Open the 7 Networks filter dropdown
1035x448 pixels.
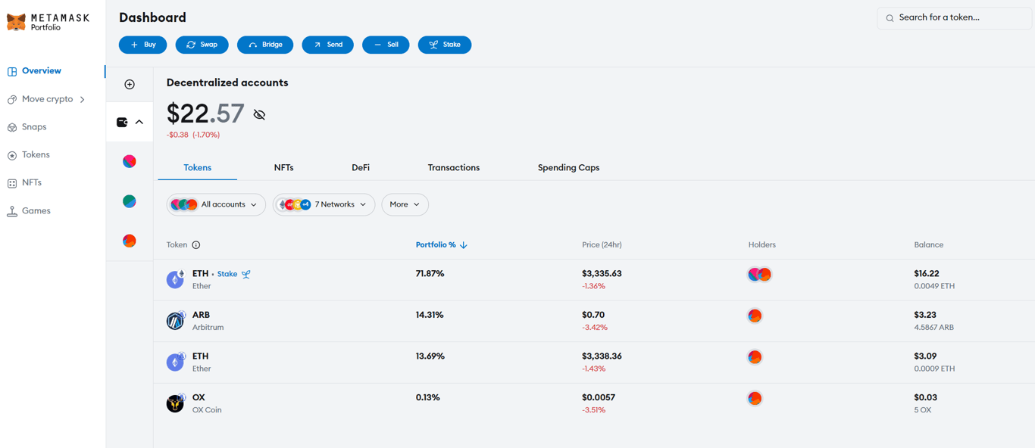coord(324,204)
